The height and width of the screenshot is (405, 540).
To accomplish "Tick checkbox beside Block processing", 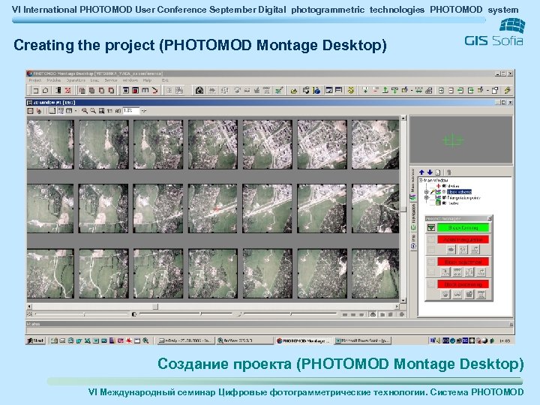I will (x=431, y=284).
